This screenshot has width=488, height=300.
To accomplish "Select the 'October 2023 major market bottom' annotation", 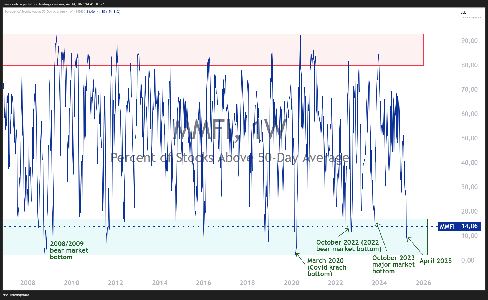I will pyautogui.click(x=393, y=265).
